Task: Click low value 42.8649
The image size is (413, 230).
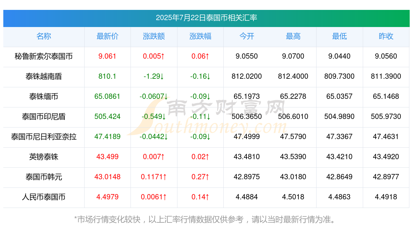Action: click(x=339, y=177)
